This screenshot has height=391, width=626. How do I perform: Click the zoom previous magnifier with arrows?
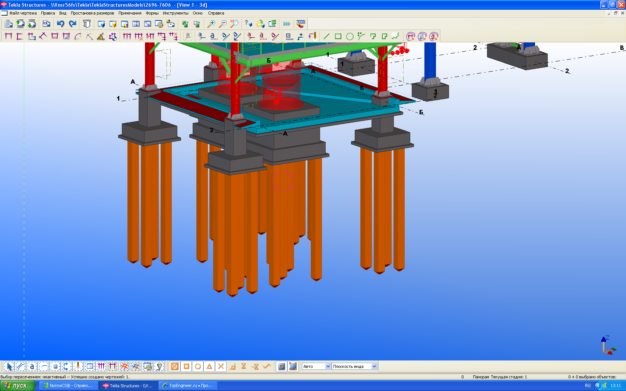[234, 24]
